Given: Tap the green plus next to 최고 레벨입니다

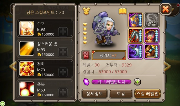Looking at the screenshot, I should [137, 82].
